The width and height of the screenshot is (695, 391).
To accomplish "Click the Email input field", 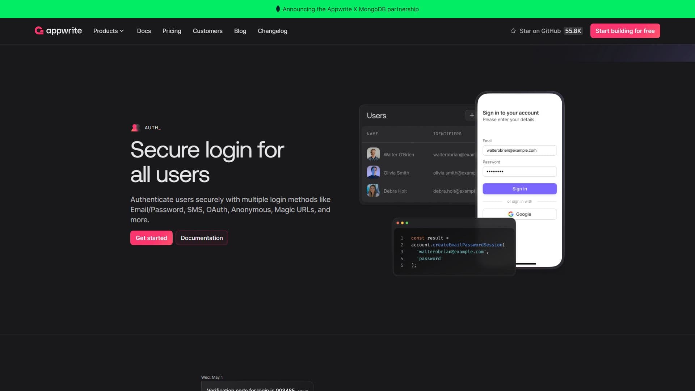I will [x=519, y=150].
